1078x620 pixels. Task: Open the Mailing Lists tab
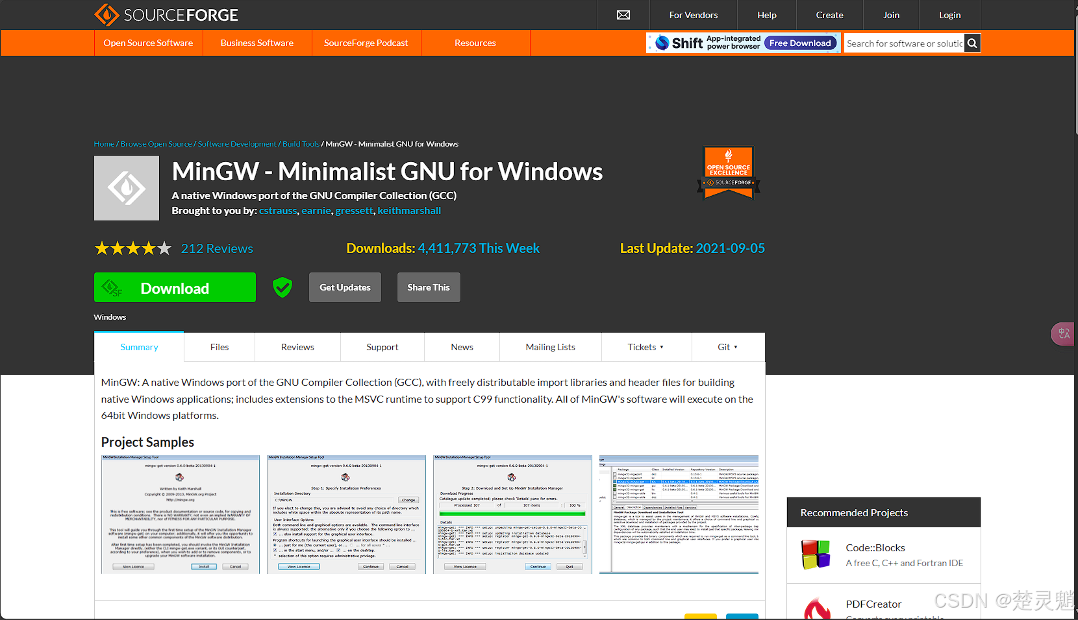(x=551, y=347)
